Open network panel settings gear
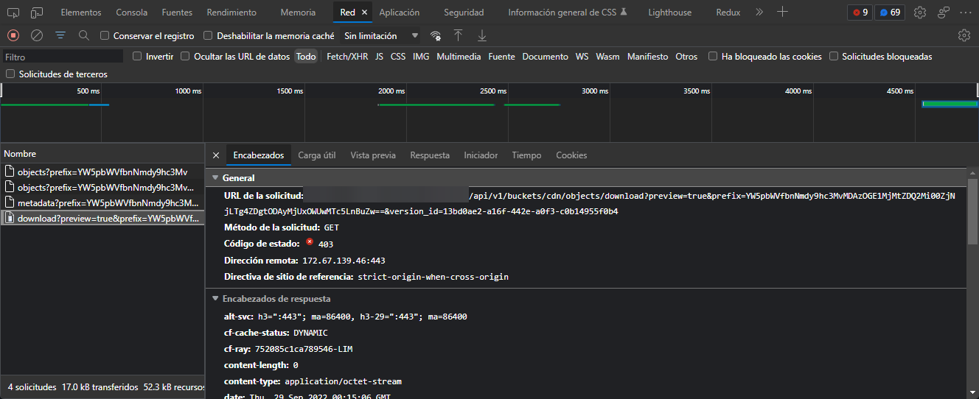979x399 pixels. click(964, 35)
